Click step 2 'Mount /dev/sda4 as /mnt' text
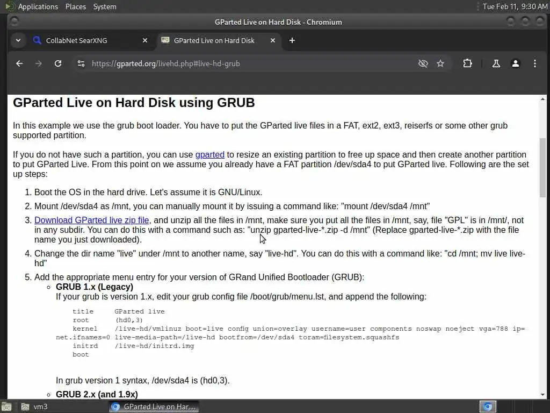550x413 pixels. (x=232, y=206)
